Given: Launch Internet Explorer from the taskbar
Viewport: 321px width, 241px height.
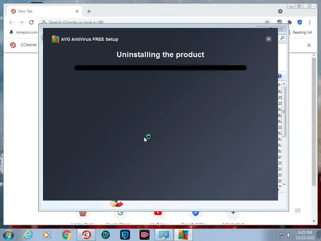Looking at the screenshot, I should tap(28, 235).
